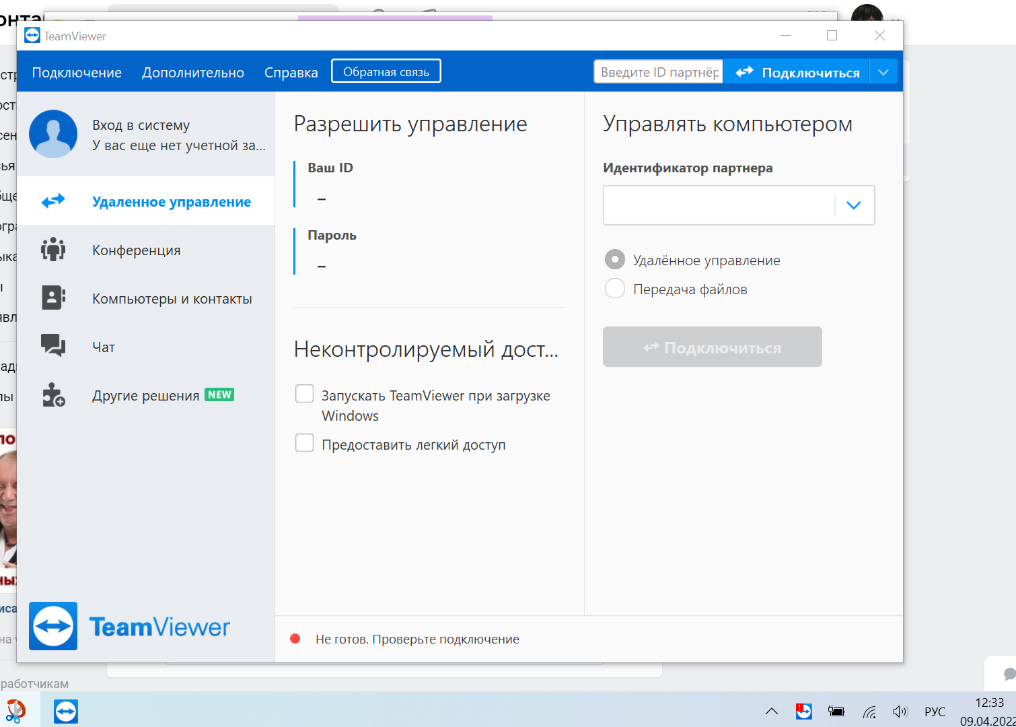Focus the Введите ID партнёра field
This screenshot has height=727, width=1016.
(x=658, y=71)
